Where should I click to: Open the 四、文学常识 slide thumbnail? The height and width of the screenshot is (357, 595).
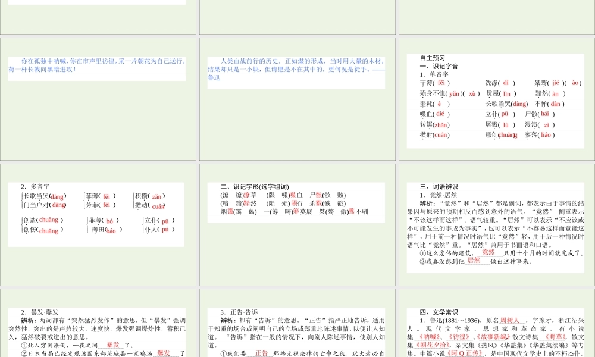click(x=497, y=323)
